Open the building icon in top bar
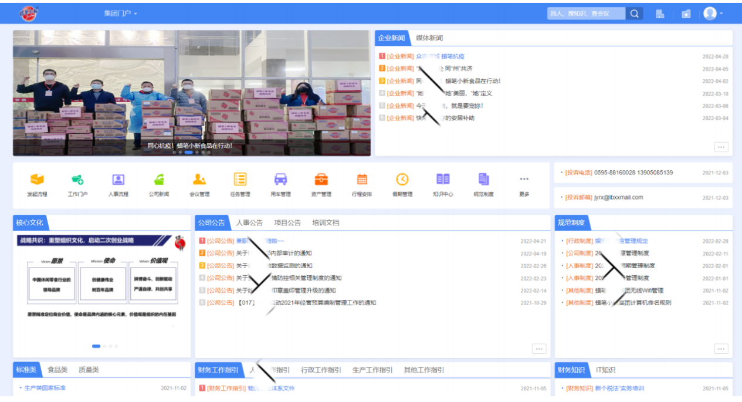 click(660, 13)
